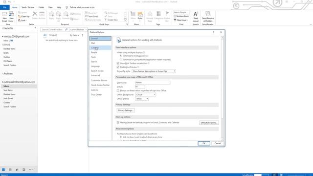The image size is (313, 176).
Task: Click the Default Programs button
Action: click(209, 123)
